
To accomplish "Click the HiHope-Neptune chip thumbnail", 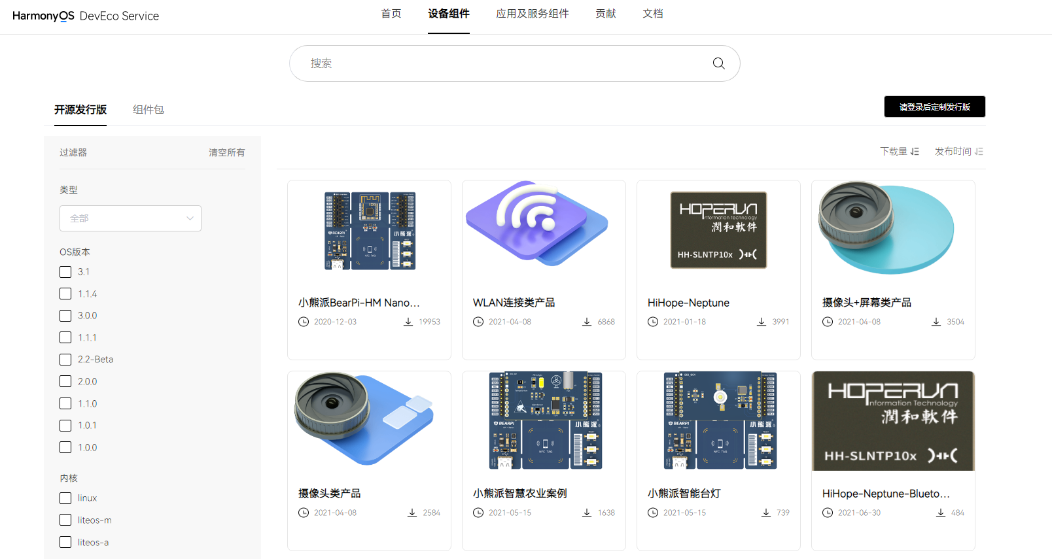I will 718,230.
